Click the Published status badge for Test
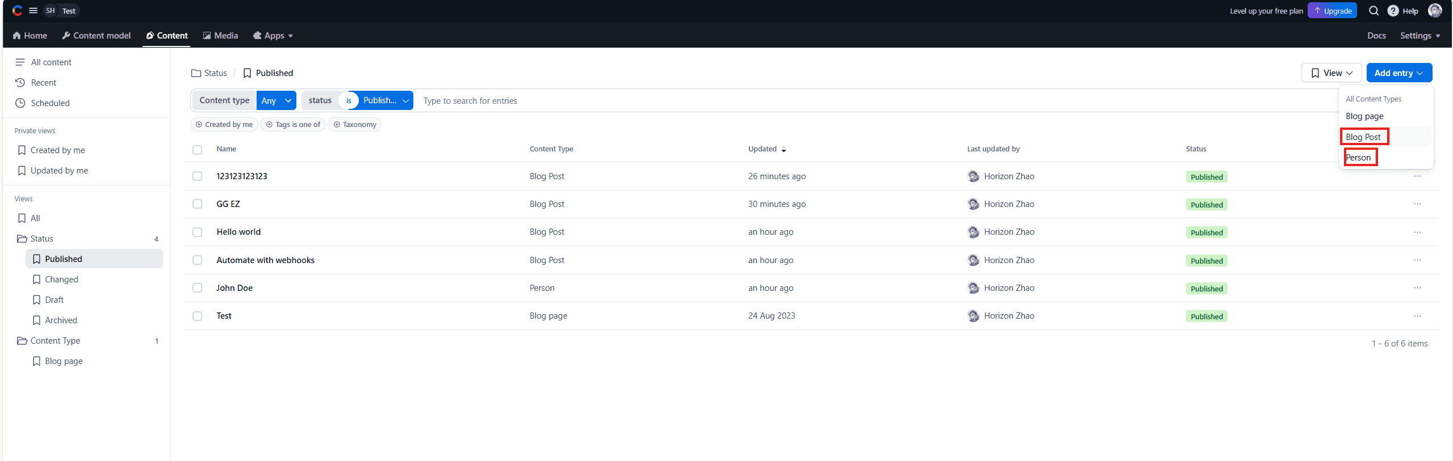This screenshot has height=461, width=1453. click(x=1207, y=316)
